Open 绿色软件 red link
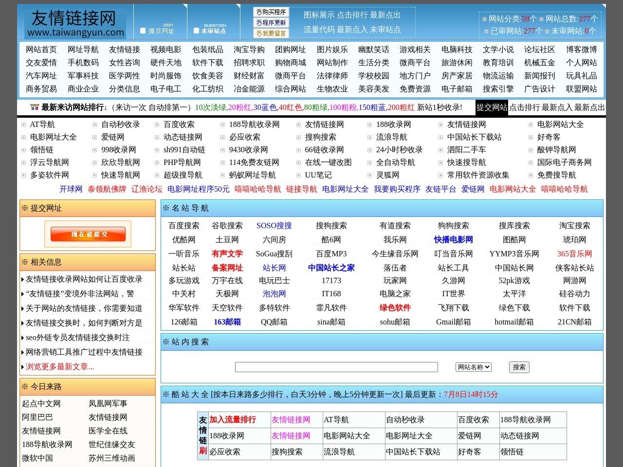 [x=395, y=308]
